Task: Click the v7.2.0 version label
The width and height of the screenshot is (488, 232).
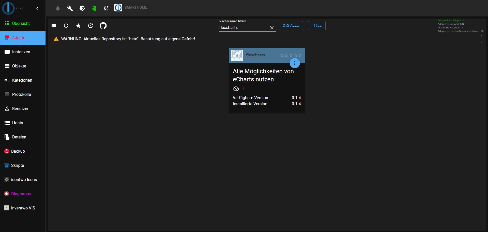Action: click(20, 9)
